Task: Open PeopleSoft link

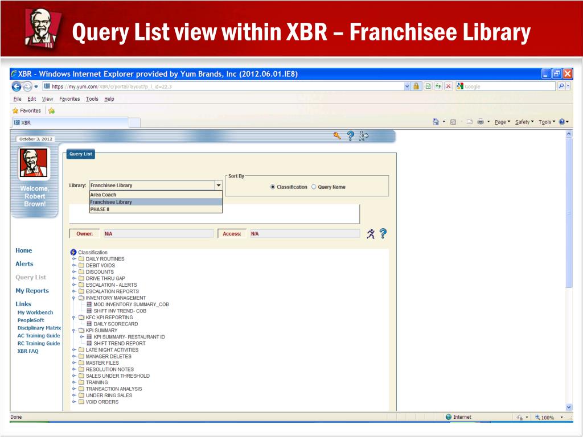Action: coord(31,320)
